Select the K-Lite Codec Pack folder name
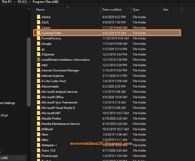The image size is (195, 161). [54, 81]
